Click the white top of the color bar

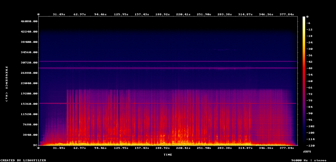[x=304, y=17]
